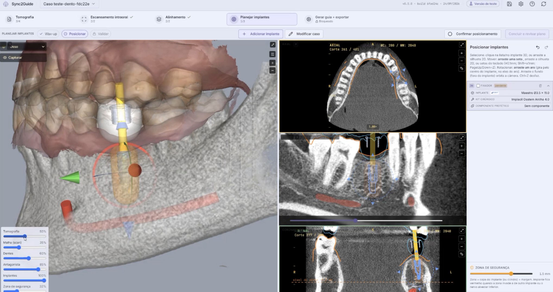553x292 pixels.
Task: Redo the implant positioning action
Action: (546, 47)
